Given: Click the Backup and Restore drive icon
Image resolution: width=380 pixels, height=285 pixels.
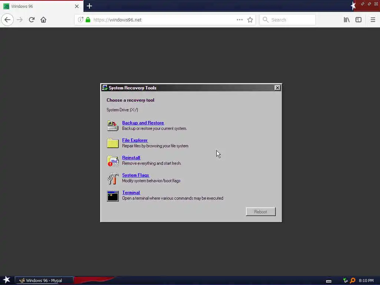Looking at the screenshot, I should (x=113, y=126).
